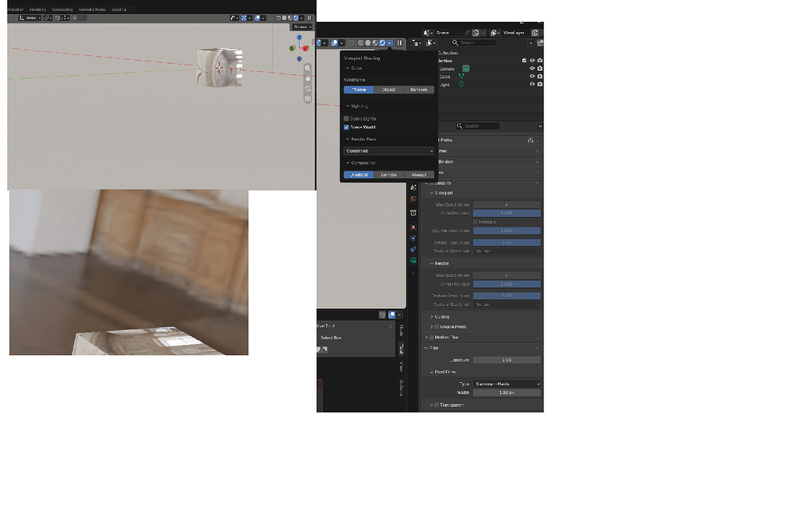
Task: Click Viewport Child Particles slider
Action: 507,213
